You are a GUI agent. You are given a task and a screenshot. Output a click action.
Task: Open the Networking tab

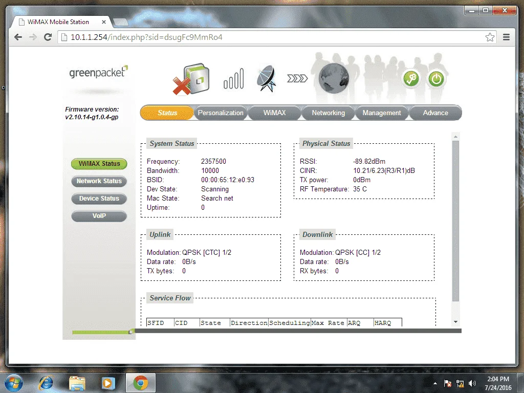point(328,113)
